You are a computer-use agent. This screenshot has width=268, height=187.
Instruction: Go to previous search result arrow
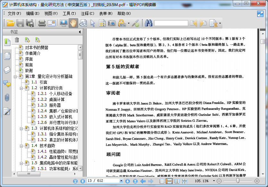coord(194,23)
